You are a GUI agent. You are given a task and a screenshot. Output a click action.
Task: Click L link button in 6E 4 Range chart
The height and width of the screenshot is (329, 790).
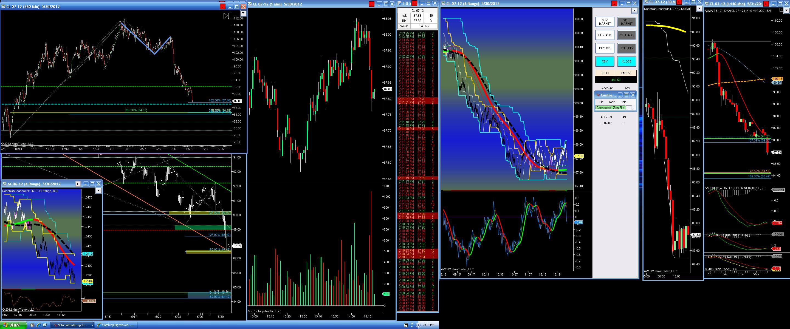(x=78, y=184)
